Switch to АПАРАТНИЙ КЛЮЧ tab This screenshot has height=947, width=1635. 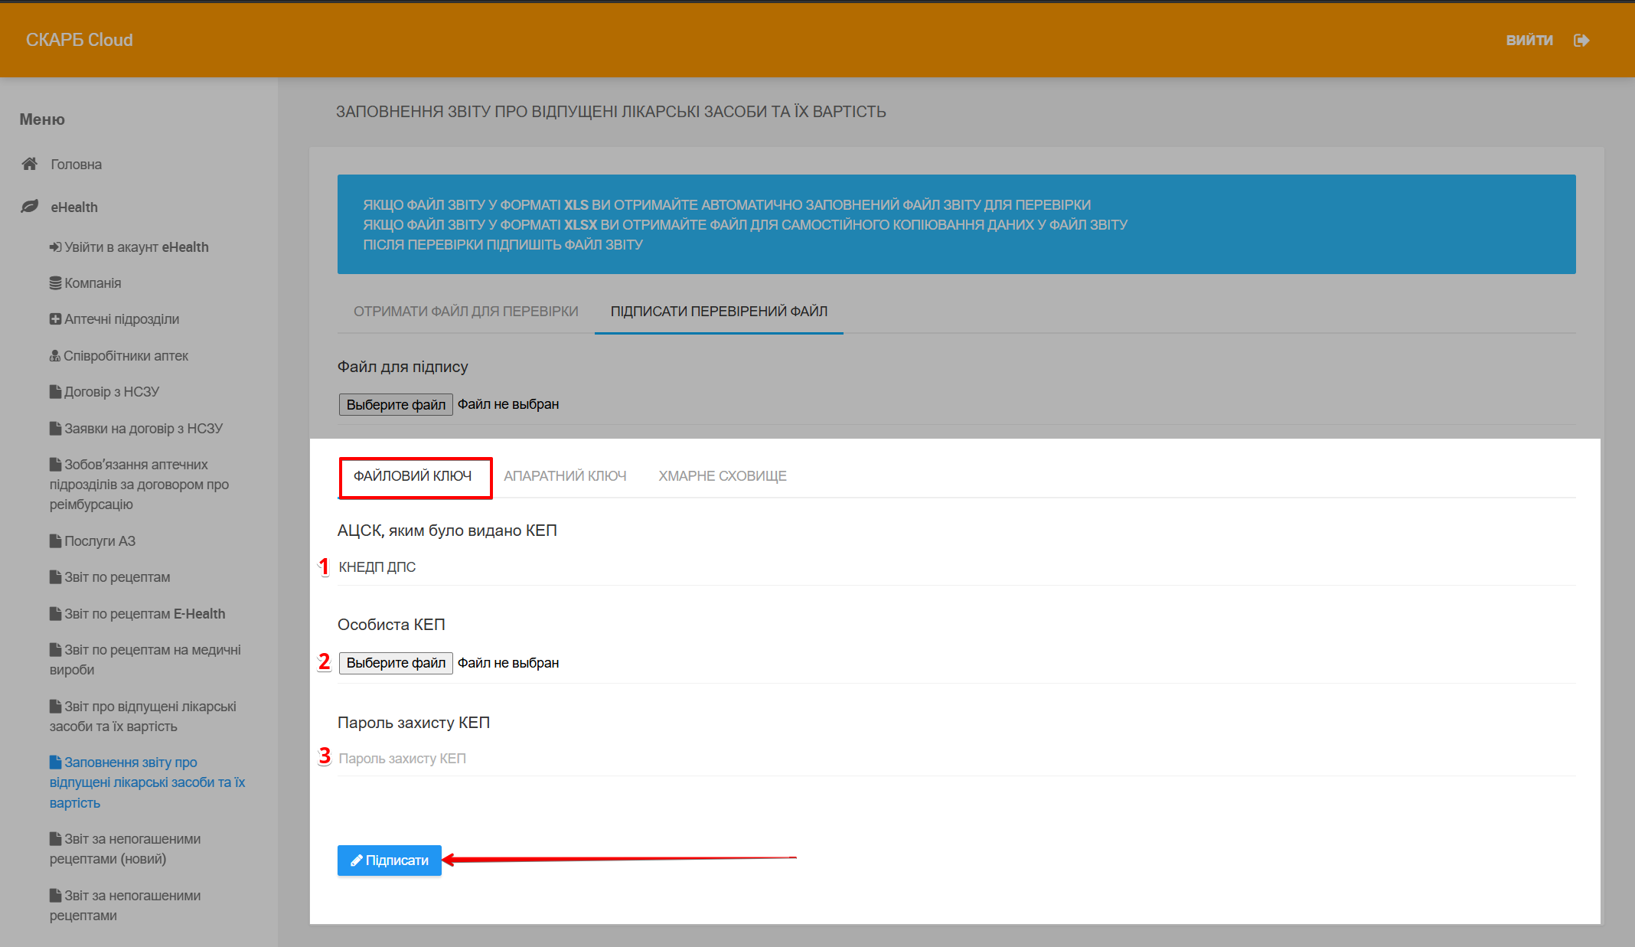[565, 476]
